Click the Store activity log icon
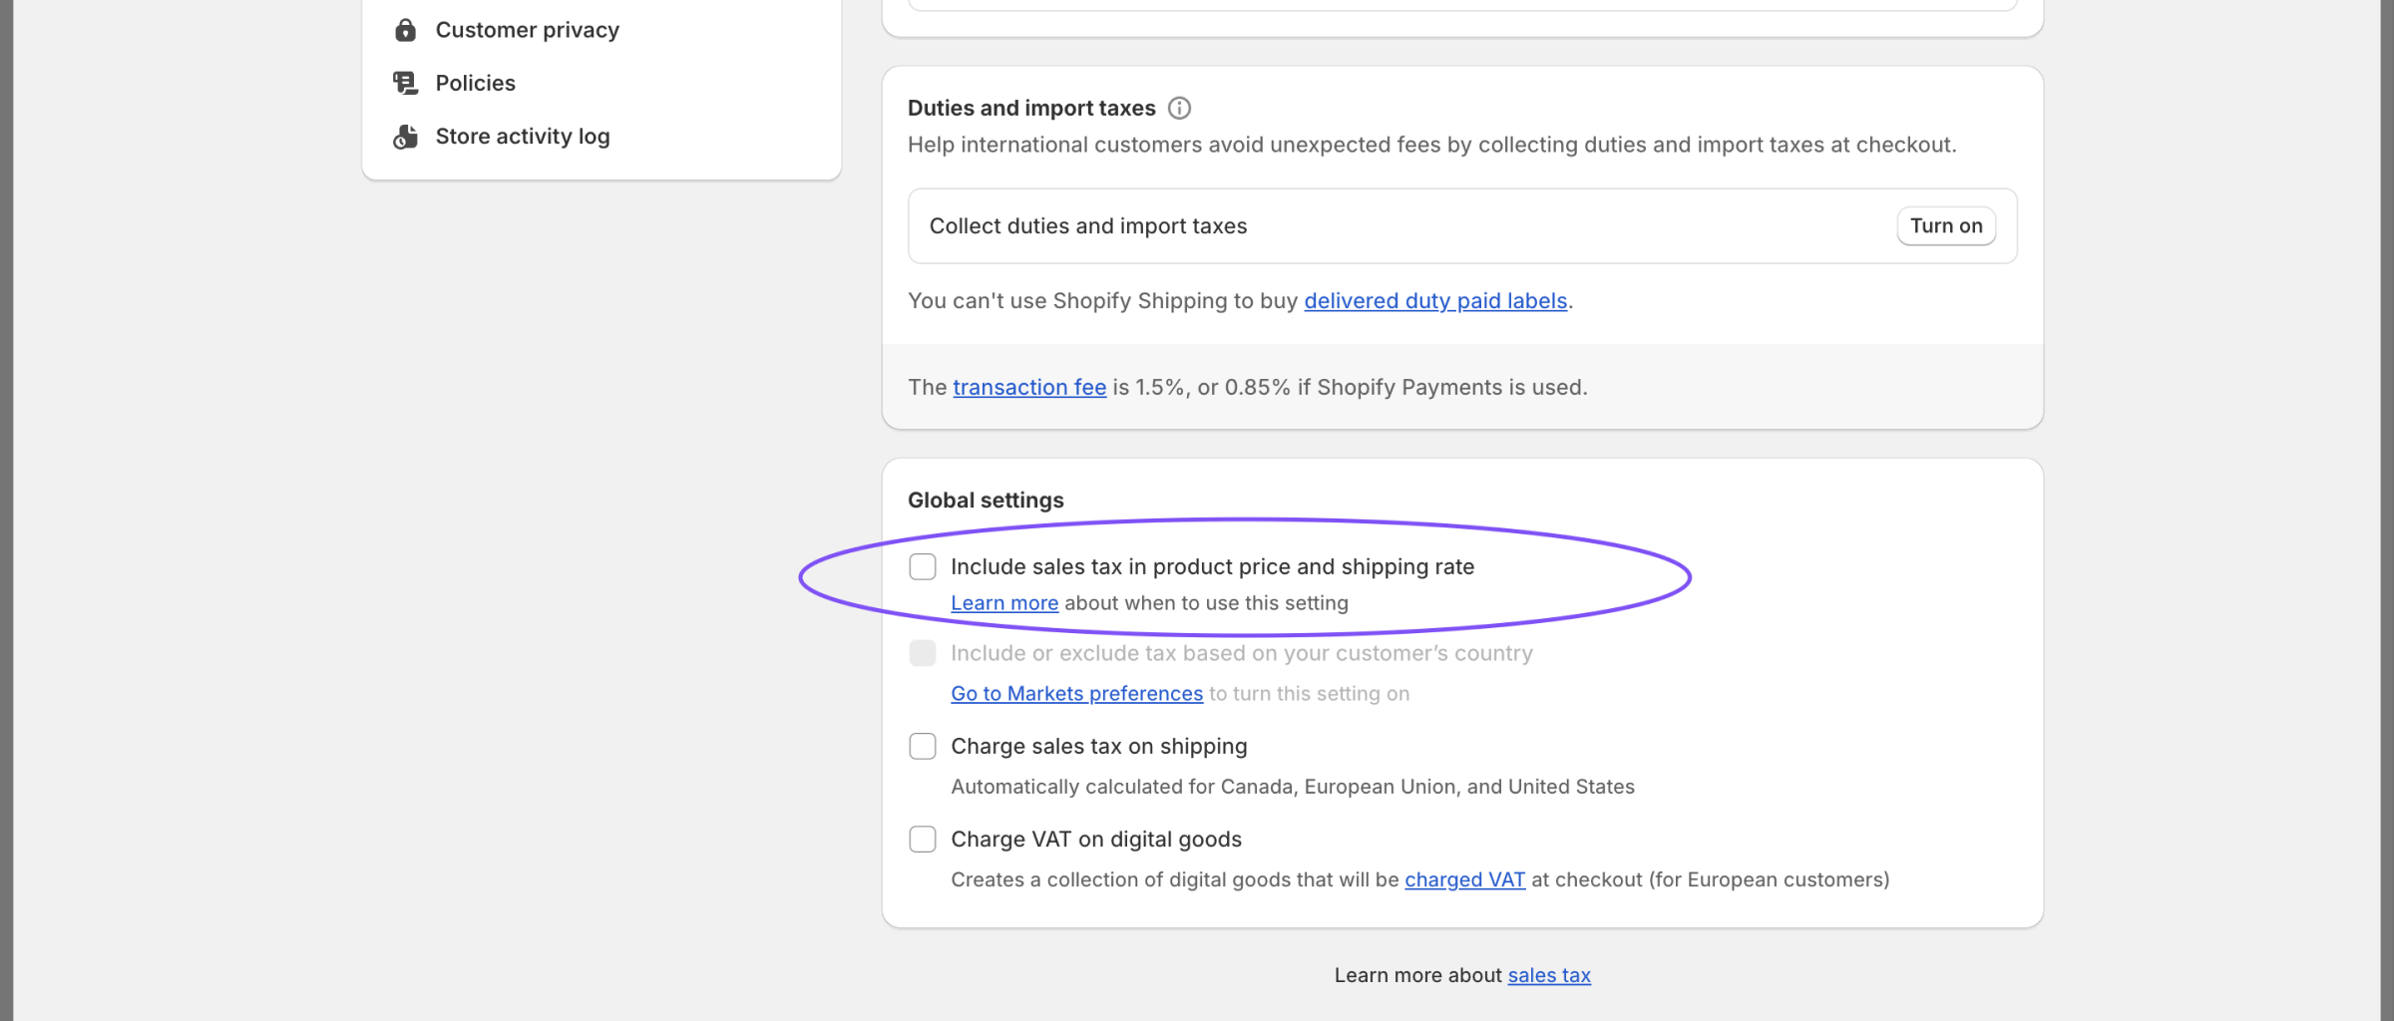The image size is (2394, 1021). (x=405, y=137)
